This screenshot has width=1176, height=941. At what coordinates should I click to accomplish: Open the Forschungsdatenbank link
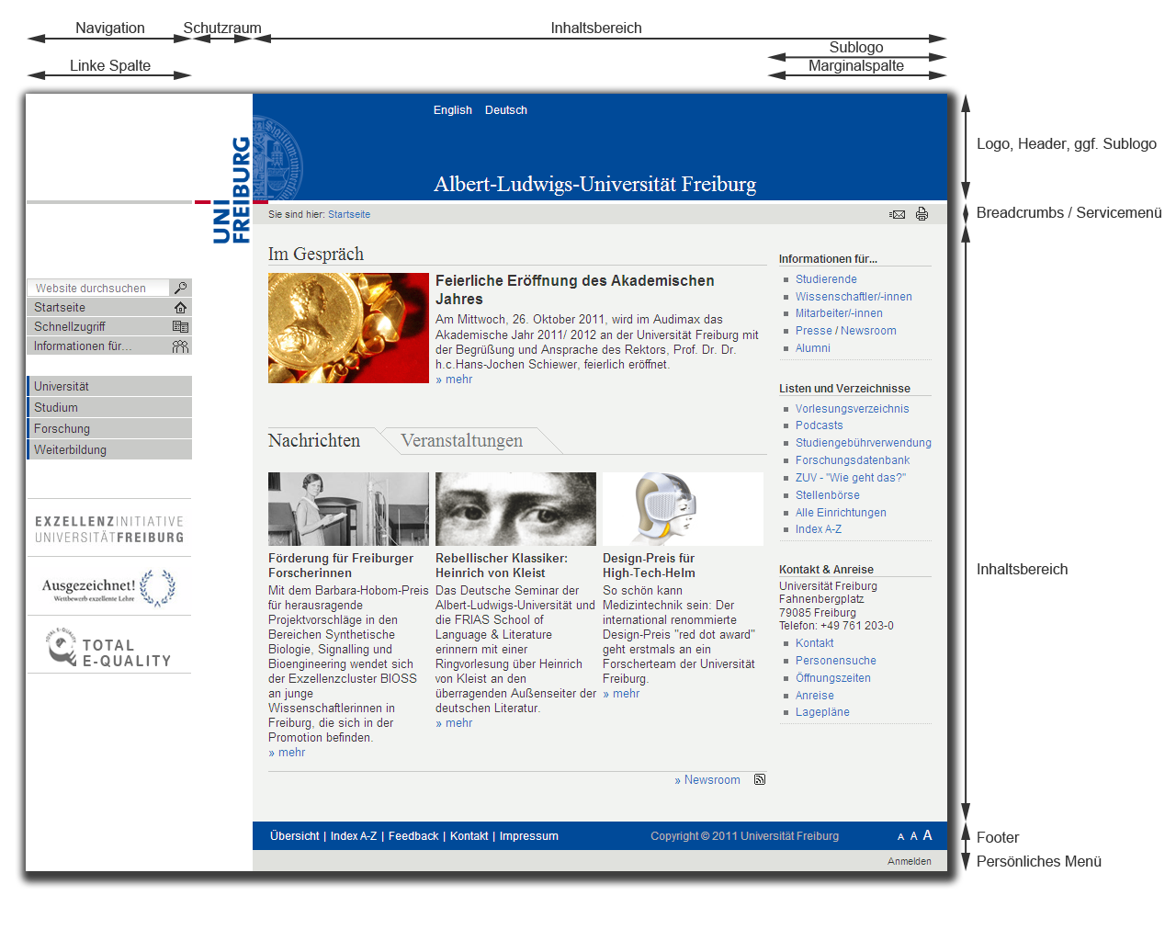pos(853,460)
